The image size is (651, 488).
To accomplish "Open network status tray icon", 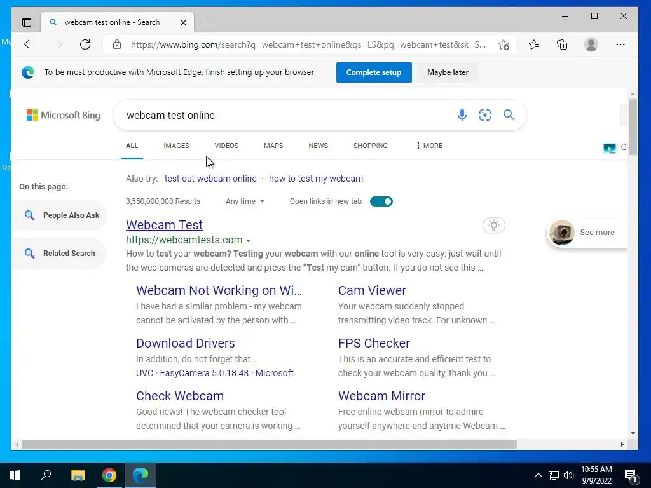I will click(554, 475).
